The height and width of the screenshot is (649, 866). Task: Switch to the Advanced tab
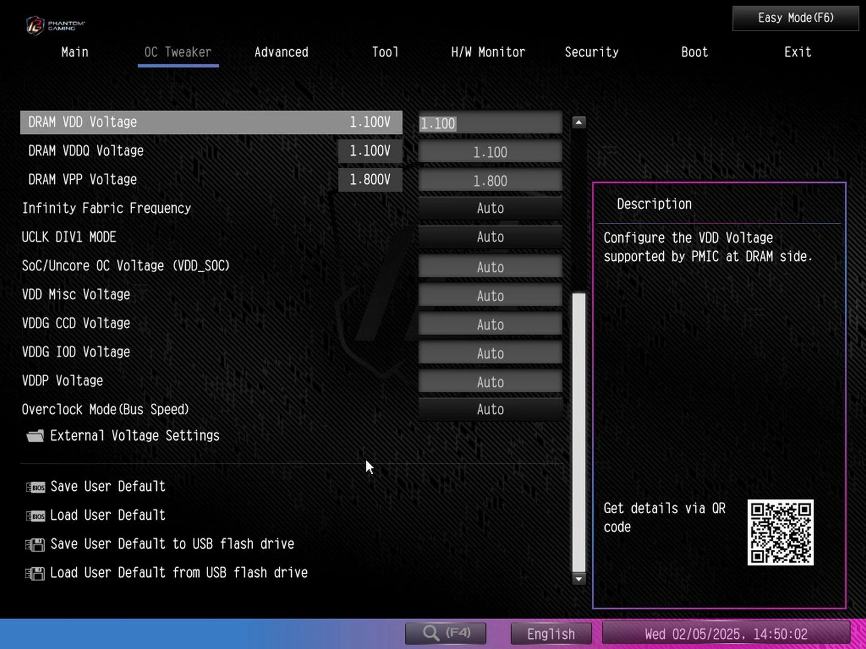(x=281, y=52)
